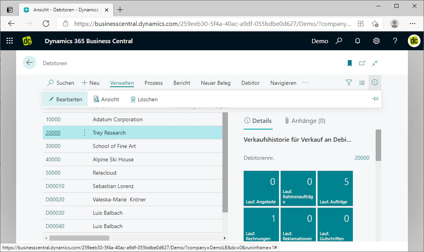
Task: Select the Relecloud row
Action: coord(132,173)
